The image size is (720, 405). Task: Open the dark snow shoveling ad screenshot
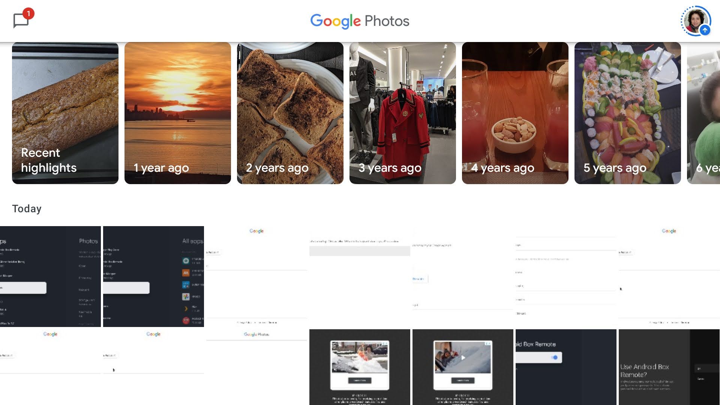point(360,367)
